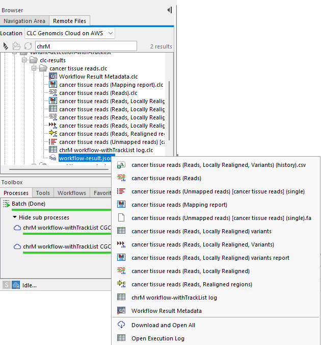Image resolution: width=321 pixels, height=345 pixels.
Task: Click the Realigned regions arrow icon in tree
Action: pyautogui.click(x=53, y=133)
